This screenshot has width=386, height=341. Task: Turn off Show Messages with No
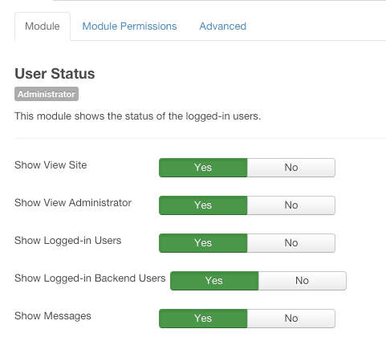click(291, 319)
